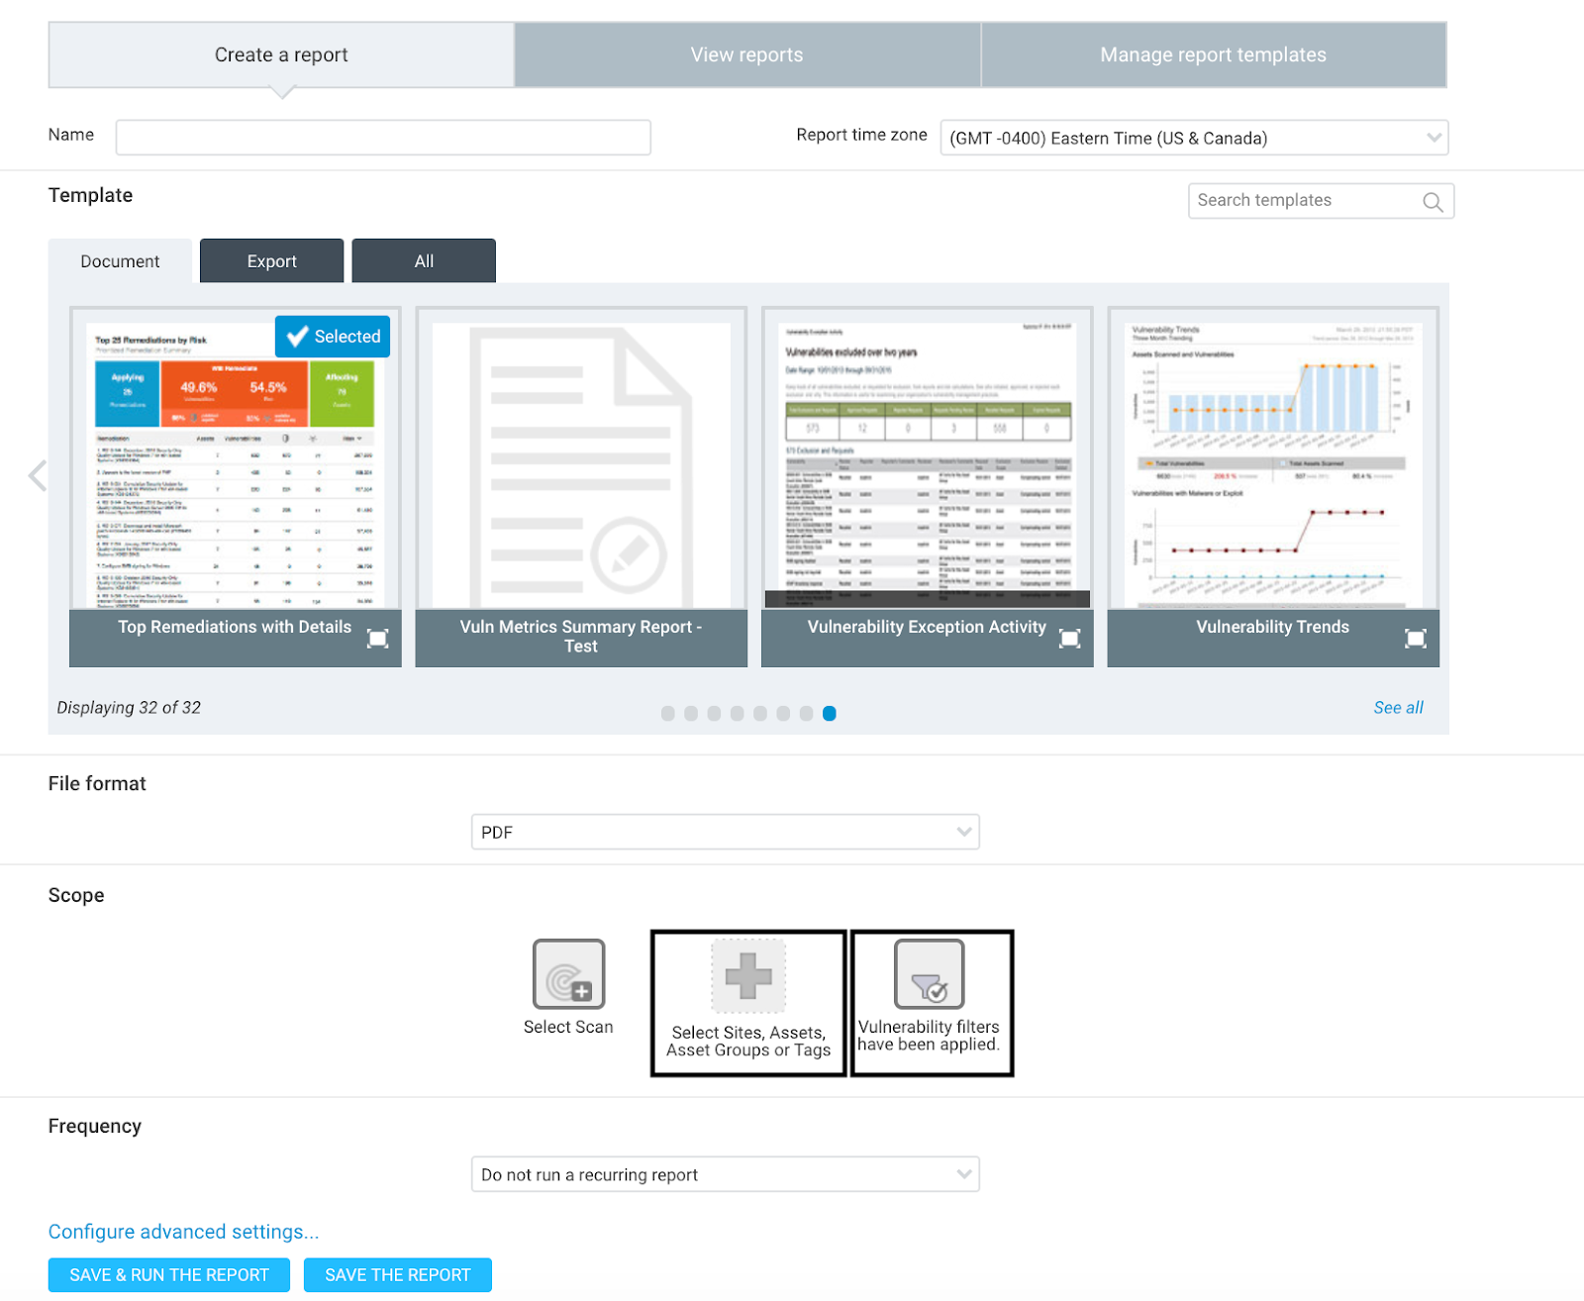The image size is (1584, 1301).
Task: Click the report Name input field
Action: tap(383, 138)
